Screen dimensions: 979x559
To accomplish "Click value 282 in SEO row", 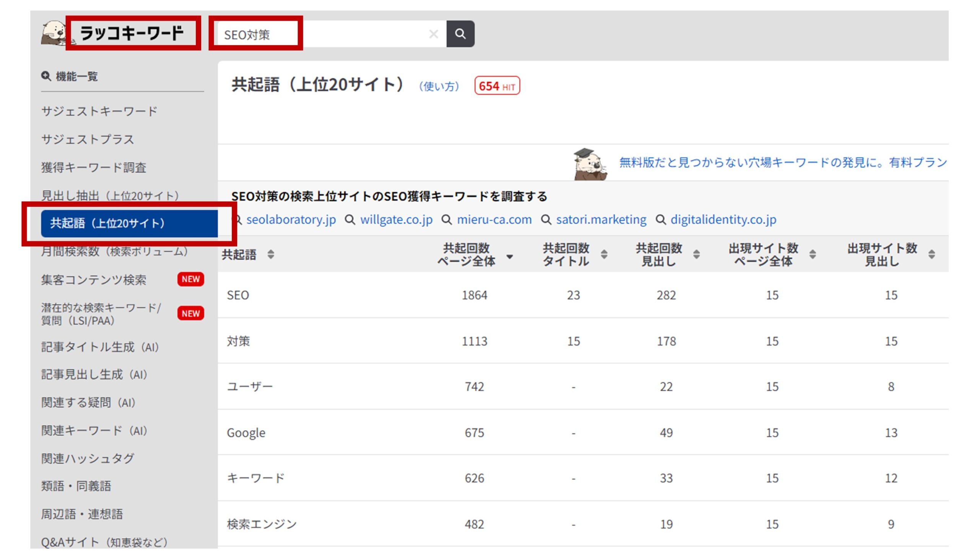I will point(666,295).
